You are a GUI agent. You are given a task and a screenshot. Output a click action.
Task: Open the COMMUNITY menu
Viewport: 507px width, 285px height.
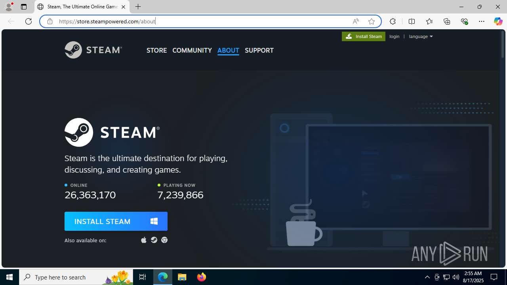pyautogui.click(x=192, y=50)
